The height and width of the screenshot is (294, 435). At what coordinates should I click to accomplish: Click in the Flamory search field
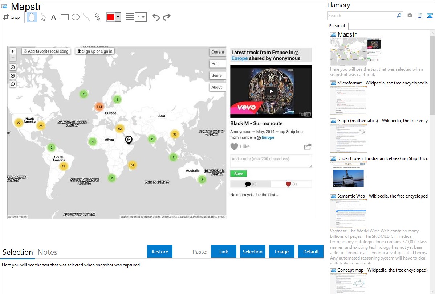click(x=361, y=16)
